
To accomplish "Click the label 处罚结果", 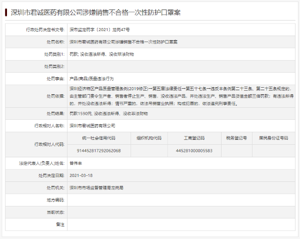I will pyautogui.click(x=55, y=114).
